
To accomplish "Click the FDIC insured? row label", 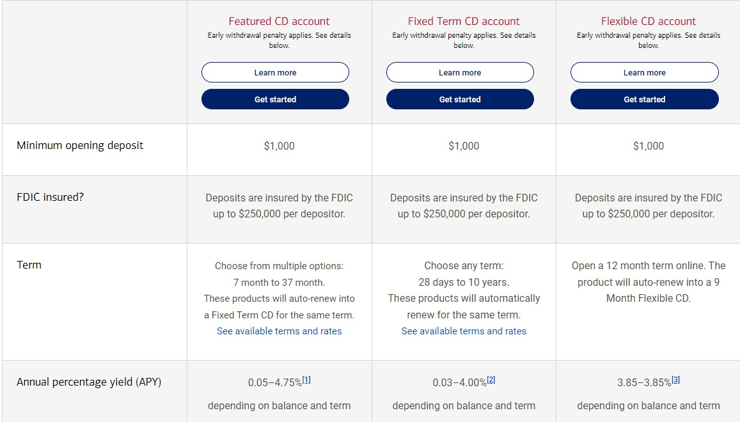I will [x=50, y=197].
